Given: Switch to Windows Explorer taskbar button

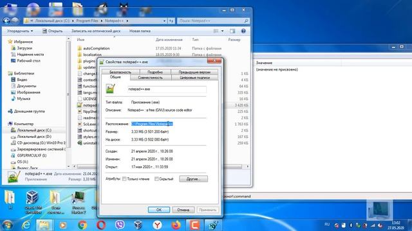Looking at the screenshot, I should (x=44, y=225).
